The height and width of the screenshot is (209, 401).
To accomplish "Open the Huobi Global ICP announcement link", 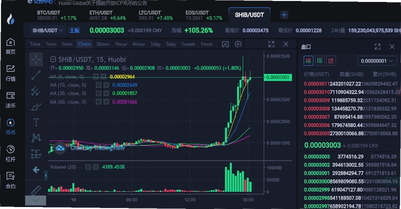I will (103, 3).
